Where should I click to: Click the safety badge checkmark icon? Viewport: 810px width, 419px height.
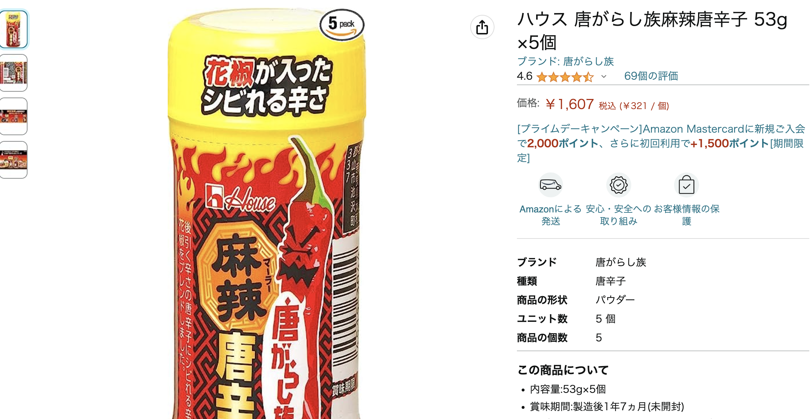(618, 185)
